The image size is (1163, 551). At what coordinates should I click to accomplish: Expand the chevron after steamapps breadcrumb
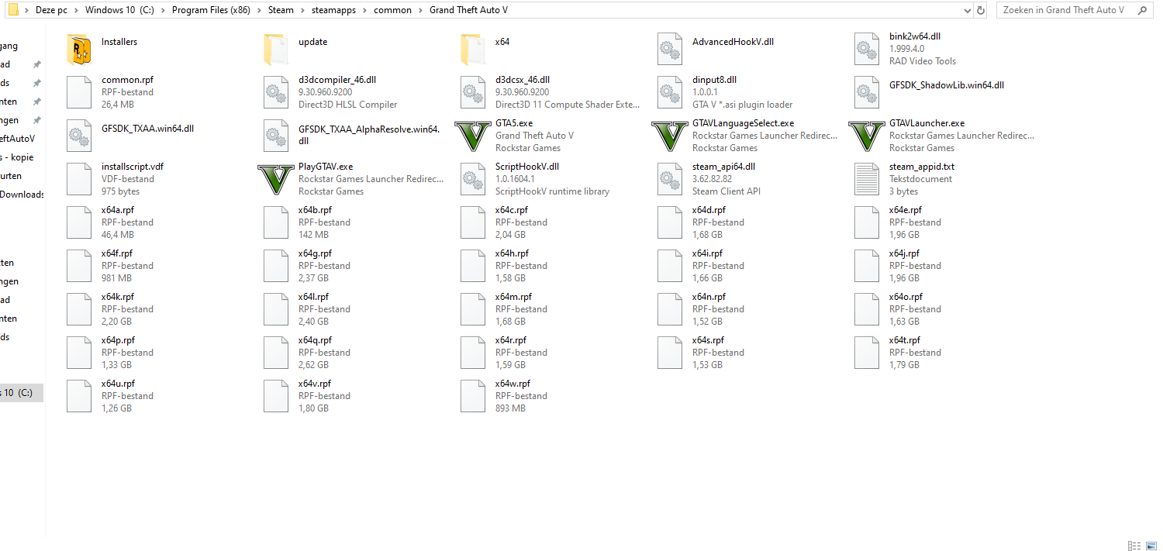coord(365,10)
